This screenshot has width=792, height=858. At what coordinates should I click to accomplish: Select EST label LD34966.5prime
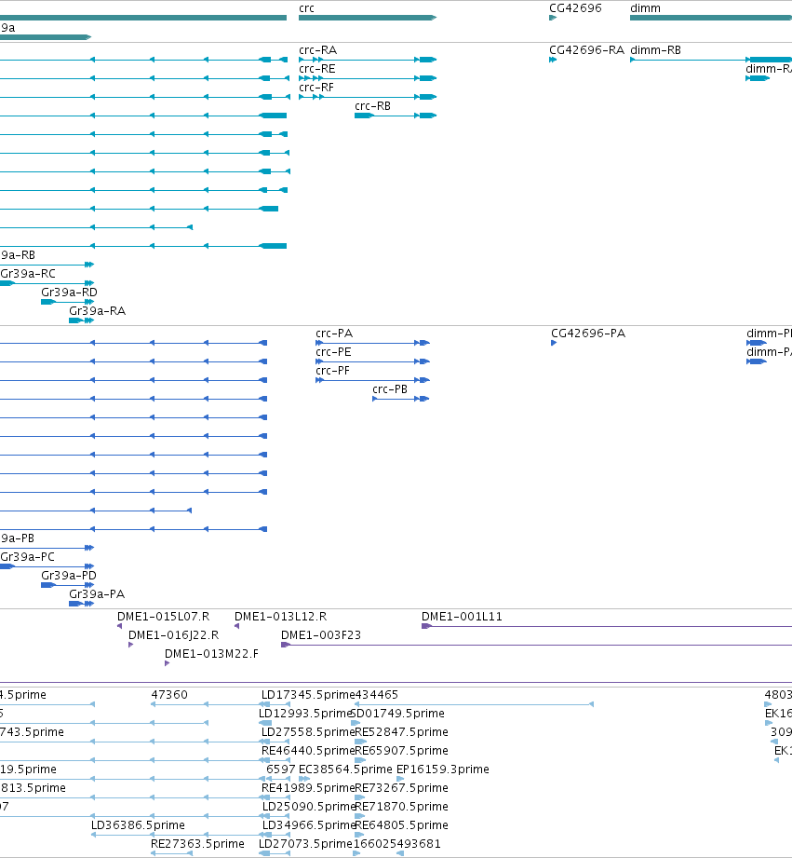tap(309, 825)
